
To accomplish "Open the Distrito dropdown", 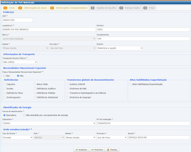I will point(120,48).
